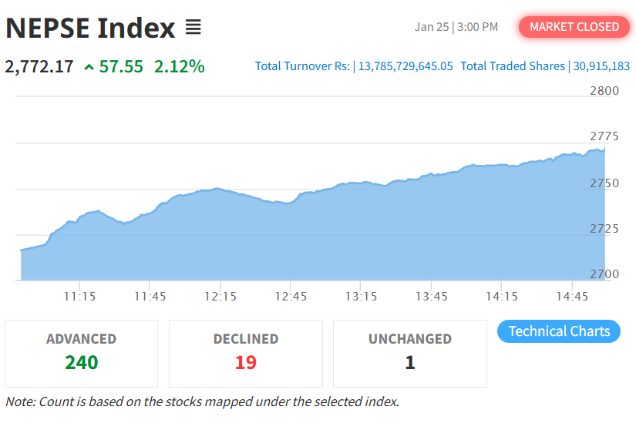The width and height of the screenshot is (636, 423).
Task: Click the Total Traded Shares label
Action: coord(513,66)
